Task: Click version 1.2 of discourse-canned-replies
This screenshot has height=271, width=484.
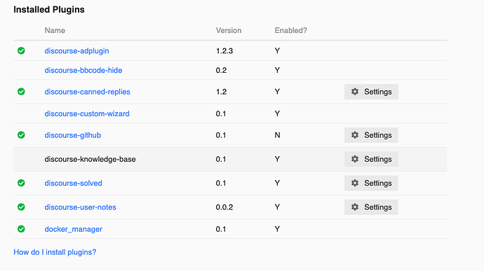Action: 221,92
